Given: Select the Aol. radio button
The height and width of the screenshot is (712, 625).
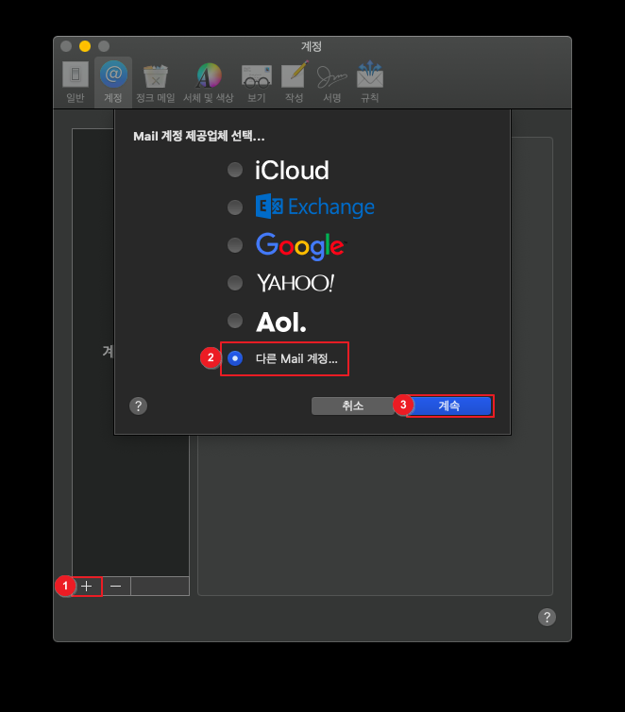Looking at the screenshot, I should [235, 320].
